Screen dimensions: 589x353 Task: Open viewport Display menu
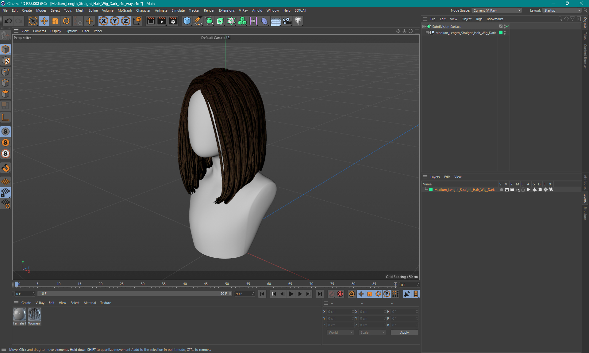coord(56,31)
